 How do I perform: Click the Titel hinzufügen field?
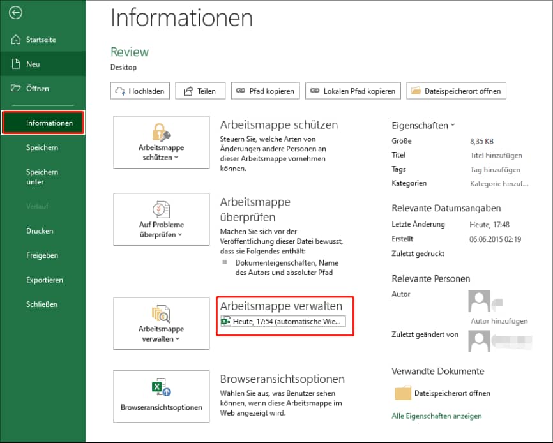[x=496, y=155]
